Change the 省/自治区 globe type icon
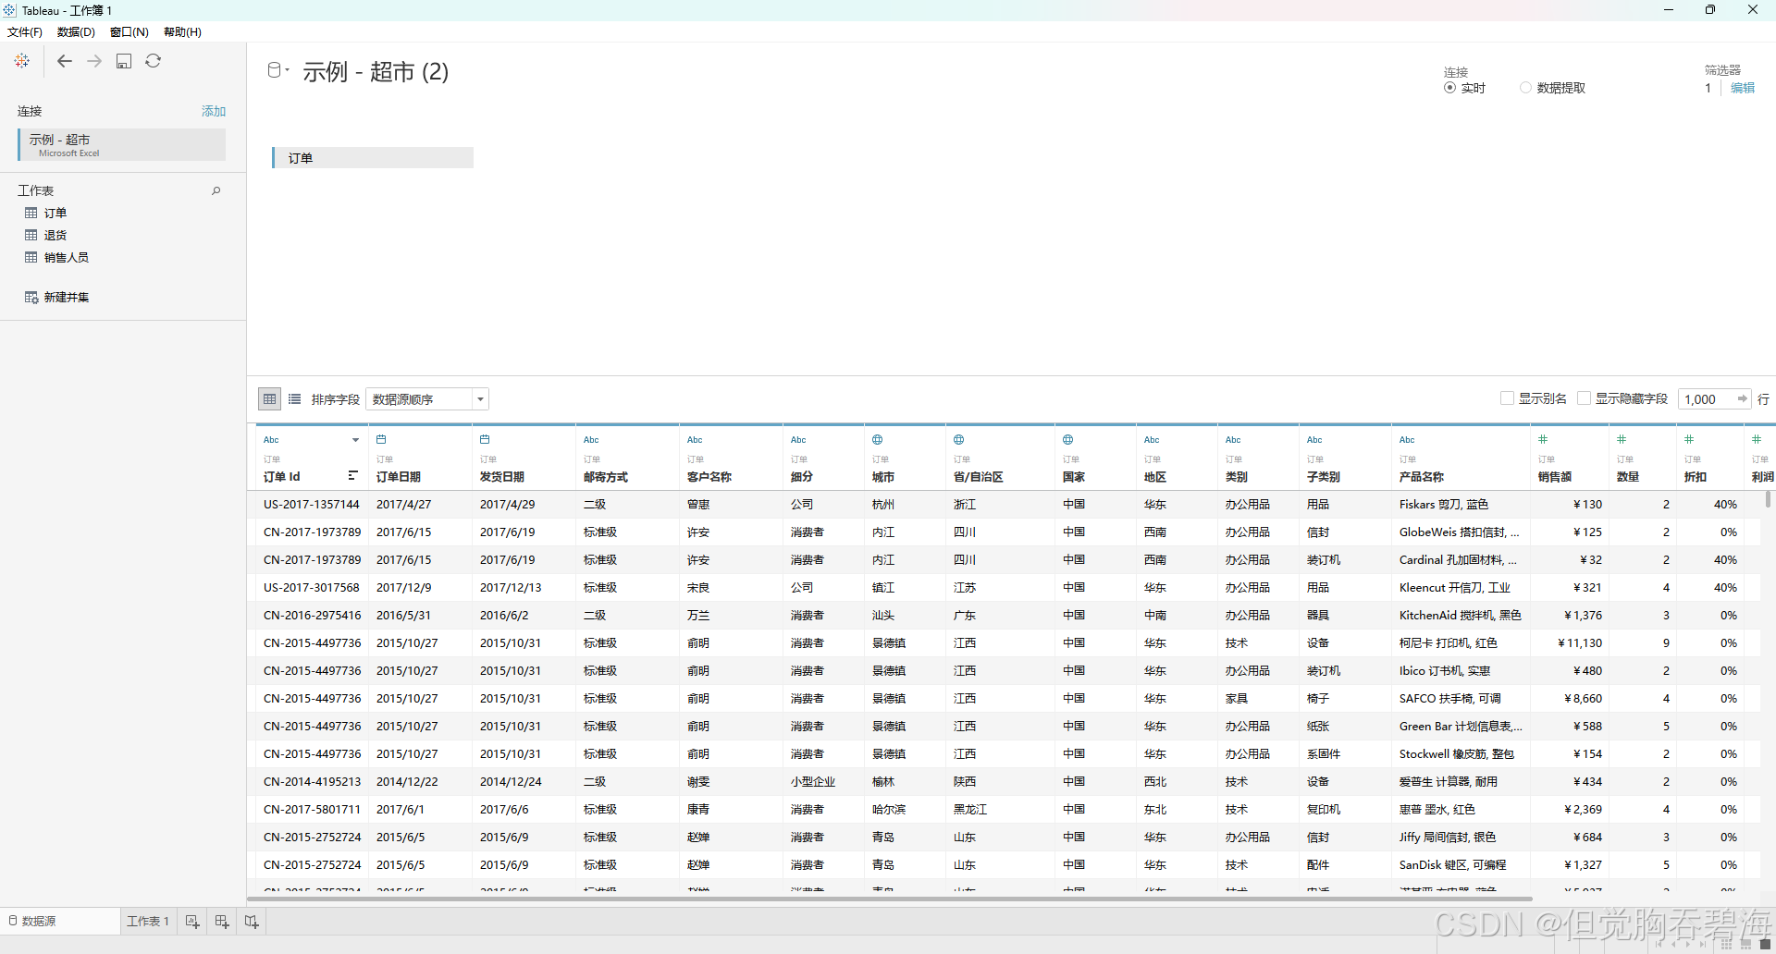1776x954 pixels. [x=958, y=440]
